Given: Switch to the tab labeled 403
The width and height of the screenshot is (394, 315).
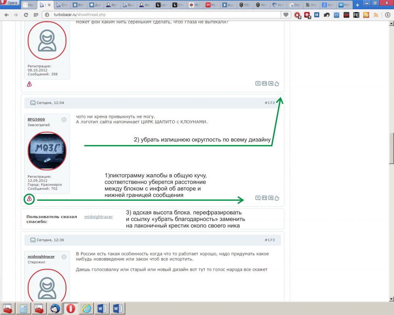Looking at the screenshot, I should pos(195,5).
